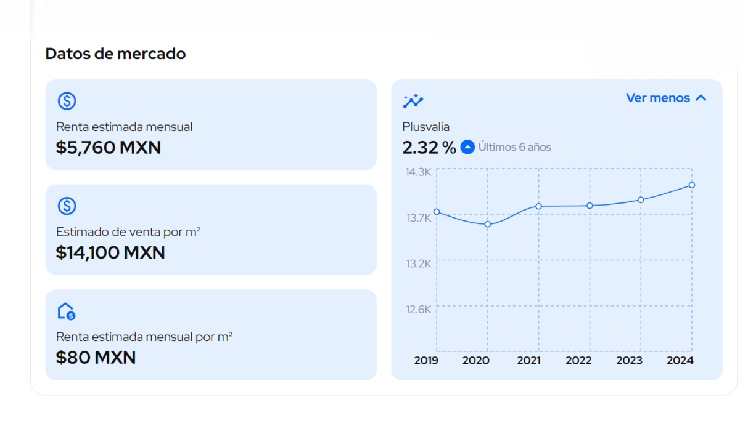Click the 2023 data point on chart
The height and width of the screenshot is (421, 740).
coord(641,199)
